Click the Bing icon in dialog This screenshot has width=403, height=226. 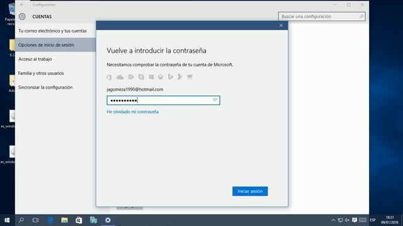170,77
